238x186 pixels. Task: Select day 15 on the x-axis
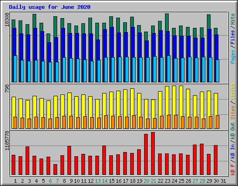[112, 181]
